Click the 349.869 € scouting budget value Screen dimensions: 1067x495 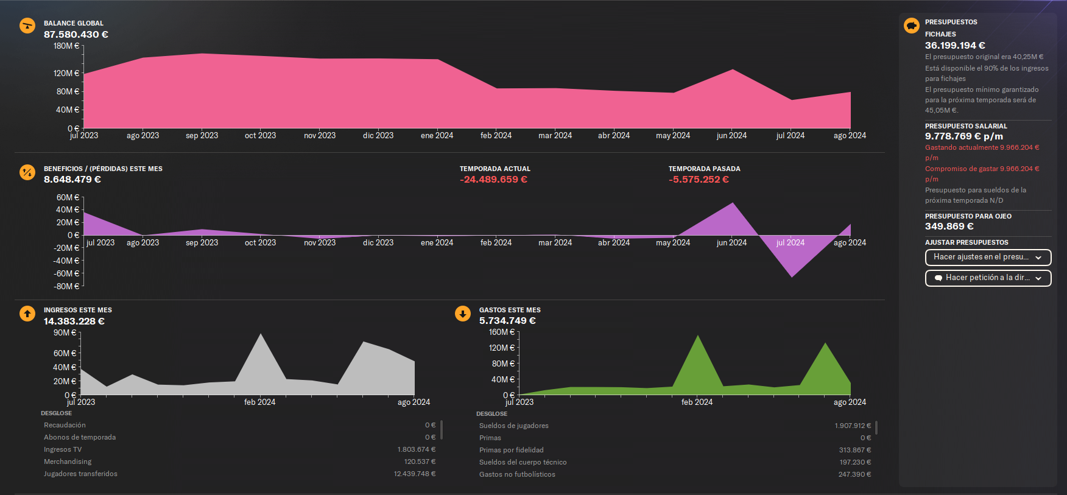coord(949,226)
